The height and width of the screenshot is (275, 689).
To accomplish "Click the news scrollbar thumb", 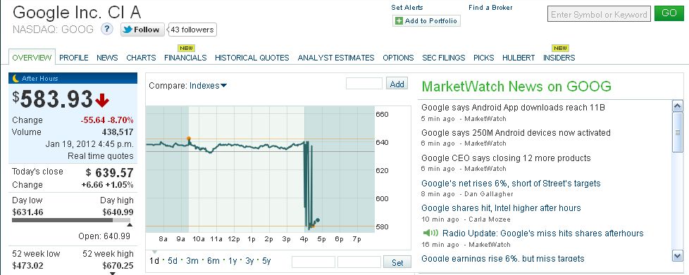I will coord(678,132).
